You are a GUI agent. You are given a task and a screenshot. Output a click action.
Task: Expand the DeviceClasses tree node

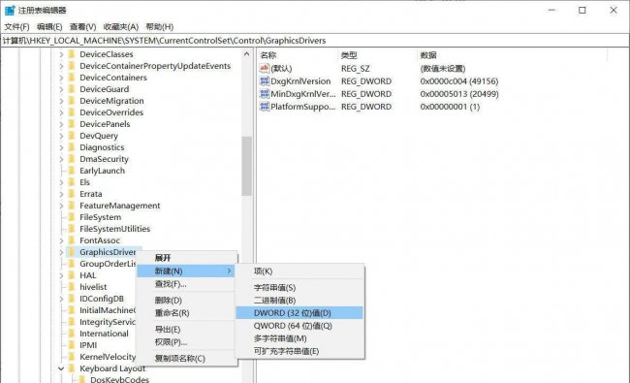click(x=61, y=54)
